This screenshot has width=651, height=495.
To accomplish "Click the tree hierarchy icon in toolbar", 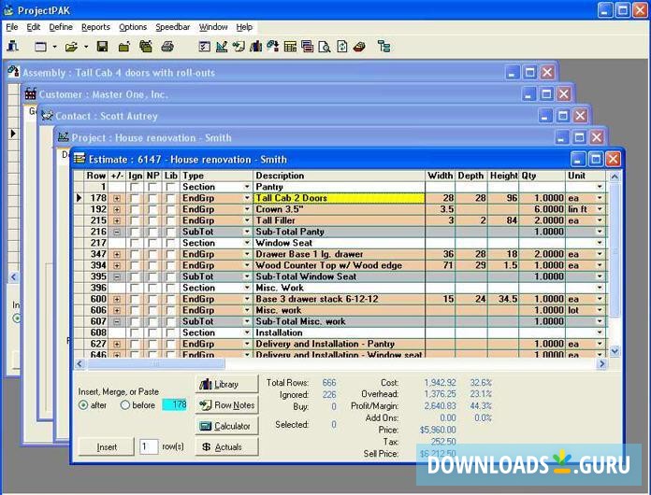I will (x=383, y=46).
